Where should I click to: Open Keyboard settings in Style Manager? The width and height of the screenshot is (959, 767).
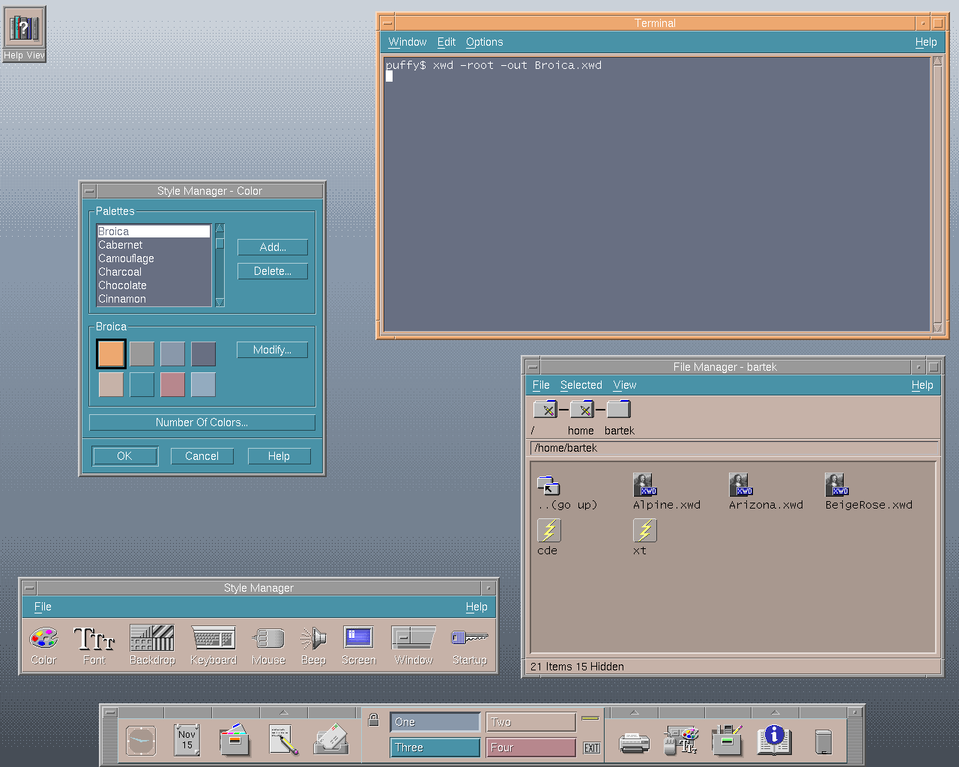click(x=213, y=639)
